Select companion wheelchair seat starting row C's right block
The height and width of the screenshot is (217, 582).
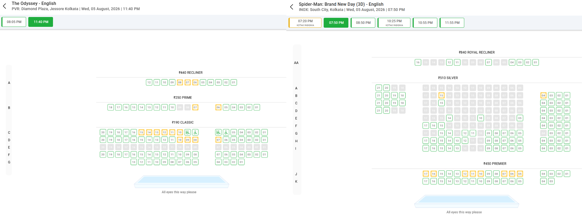tap(218, 132)
